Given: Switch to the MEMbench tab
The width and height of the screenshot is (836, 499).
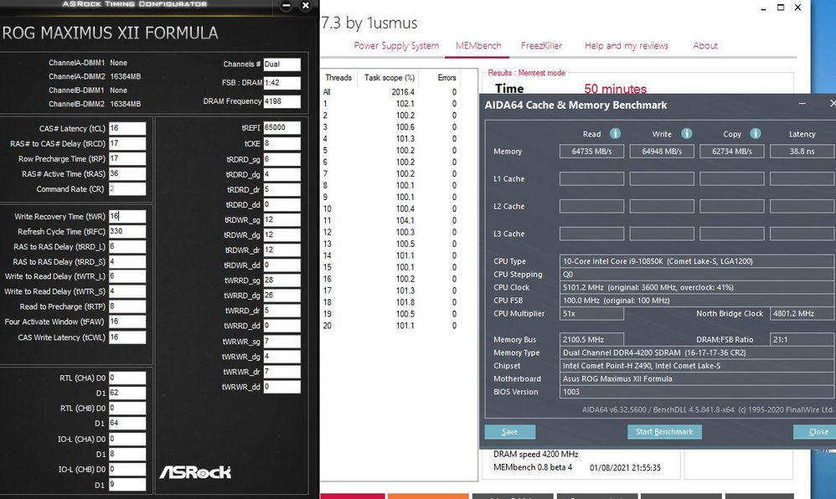Looking at the screenshot, I should (x=478, y=46).
